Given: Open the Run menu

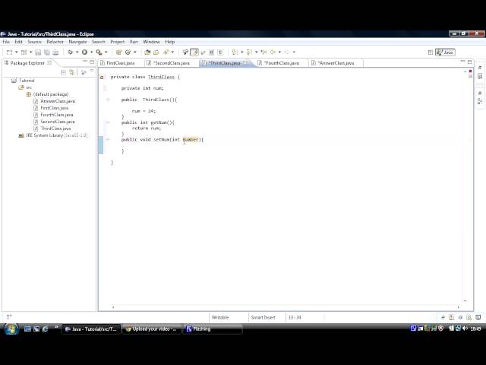Looking at the screenshot, I should tap(134, 42).
